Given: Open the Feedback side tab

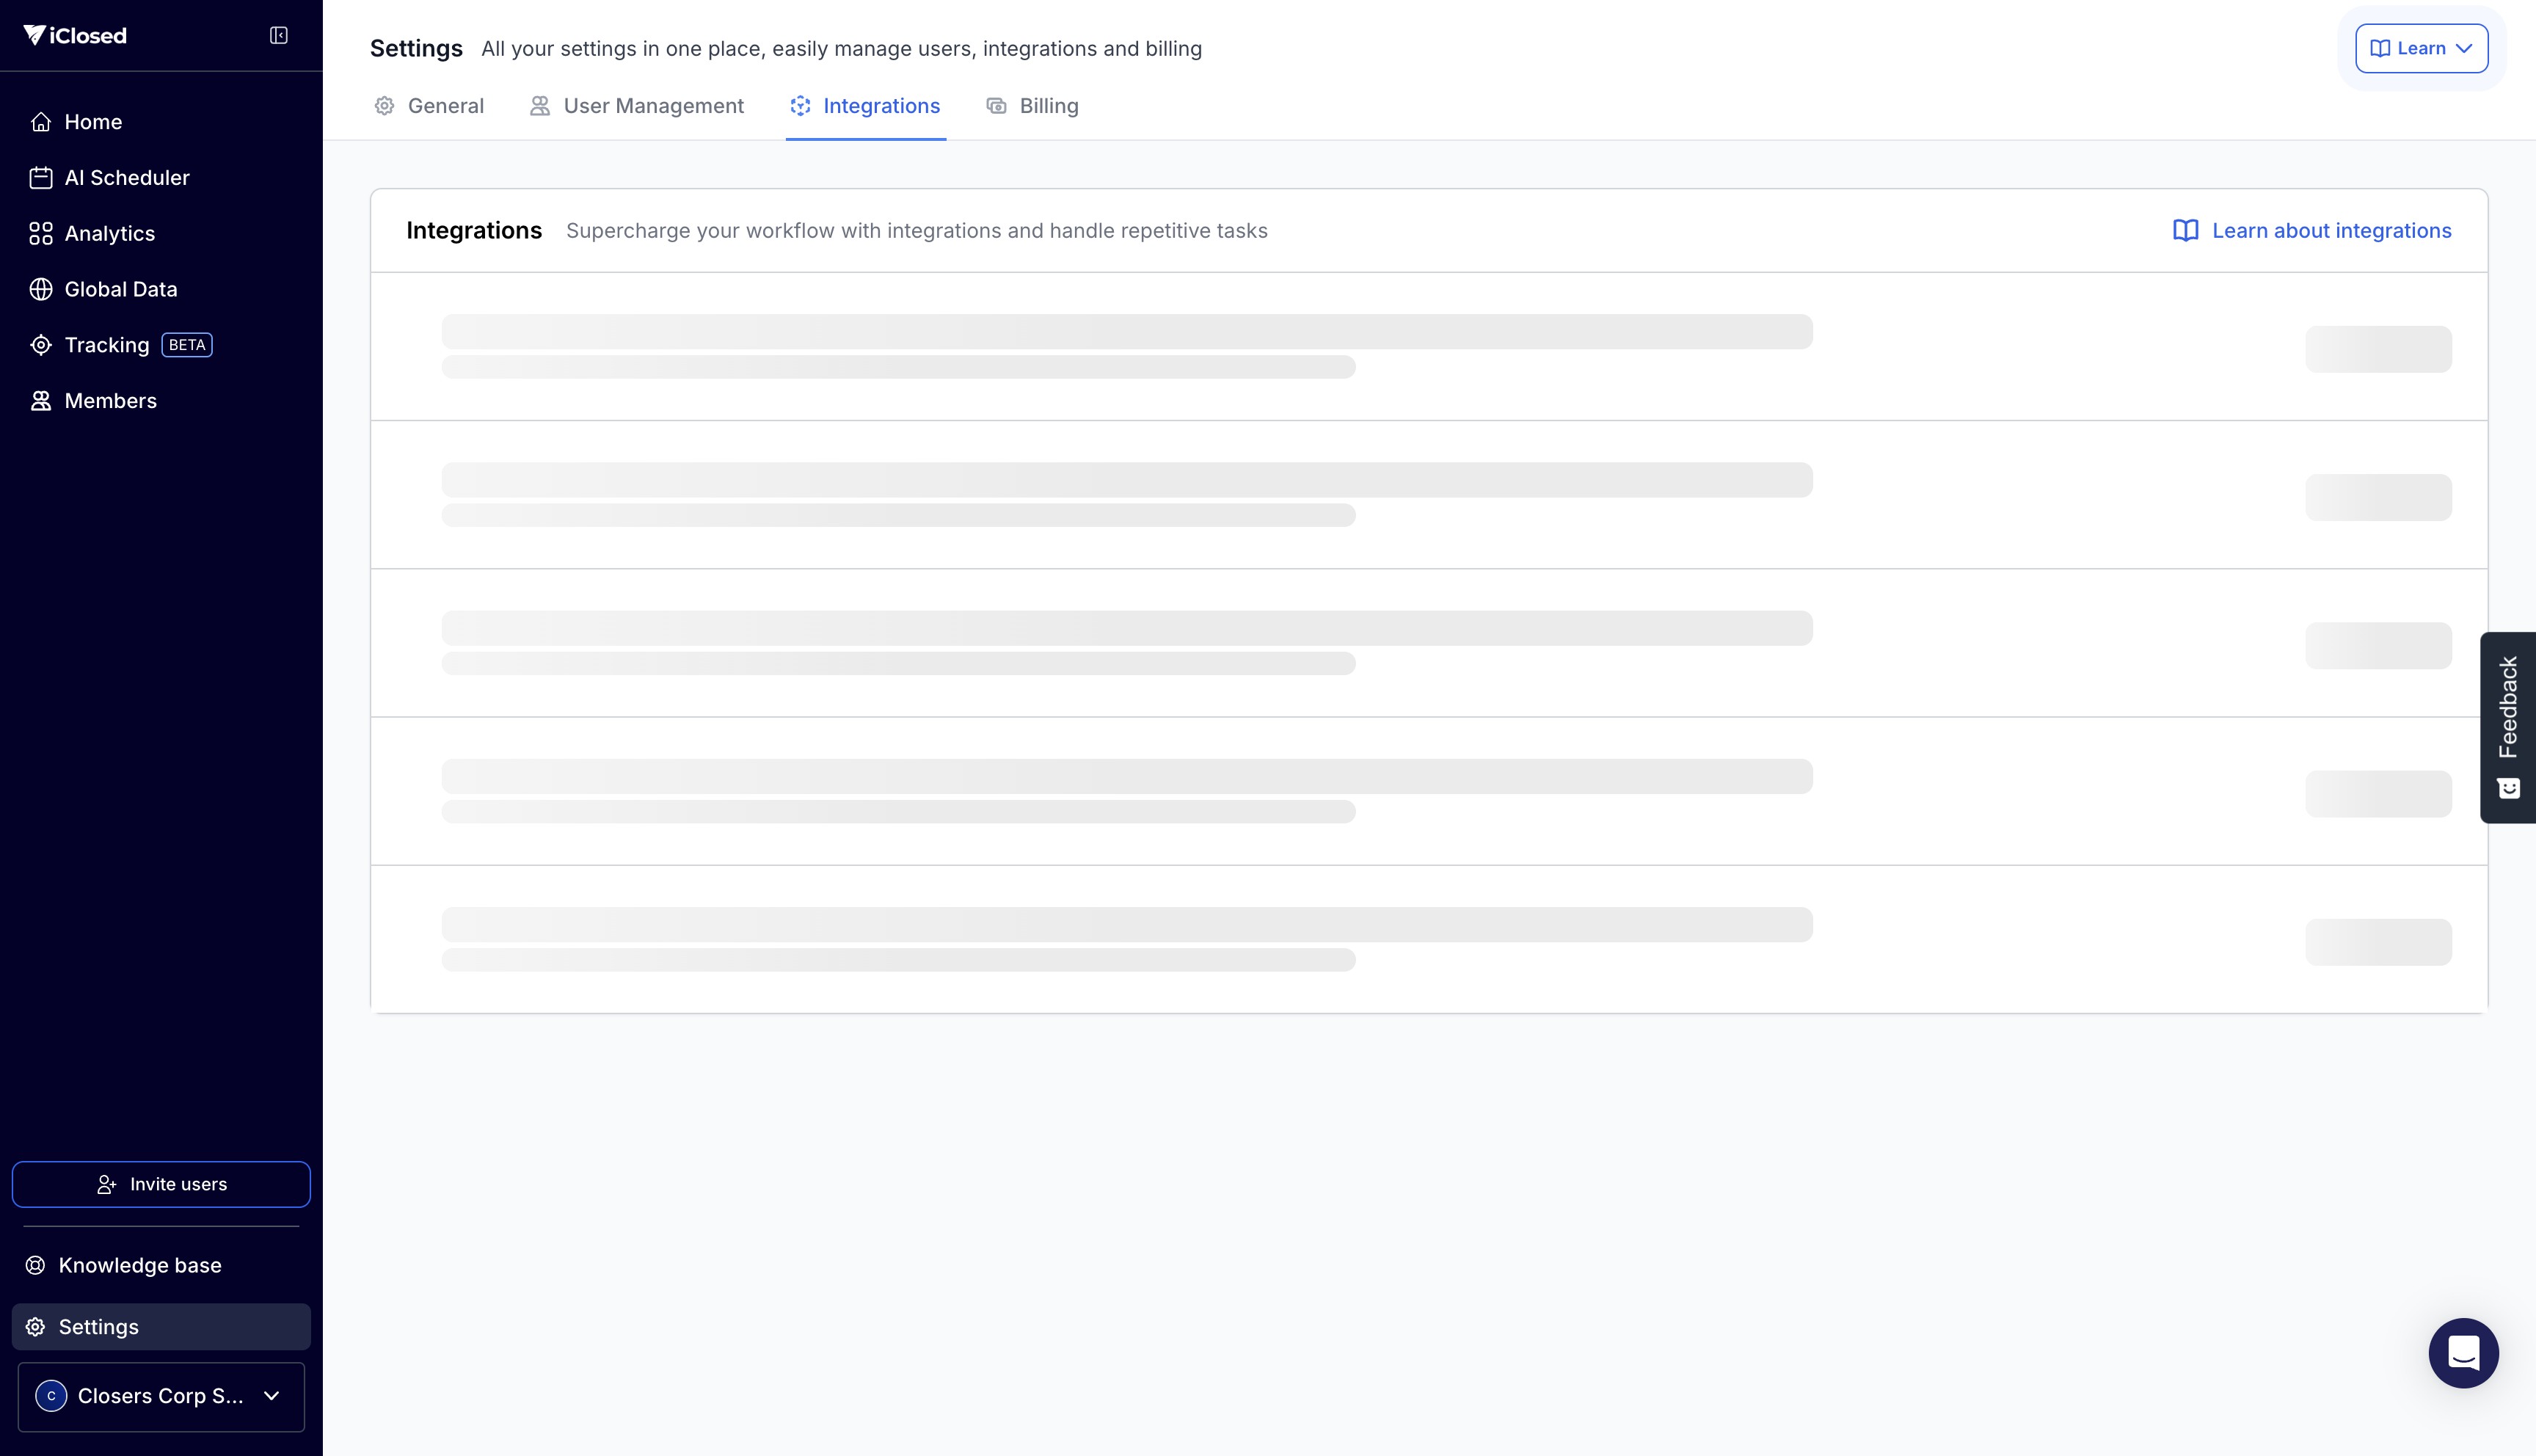Looking at the screenshot, I should click(2508, 726).
